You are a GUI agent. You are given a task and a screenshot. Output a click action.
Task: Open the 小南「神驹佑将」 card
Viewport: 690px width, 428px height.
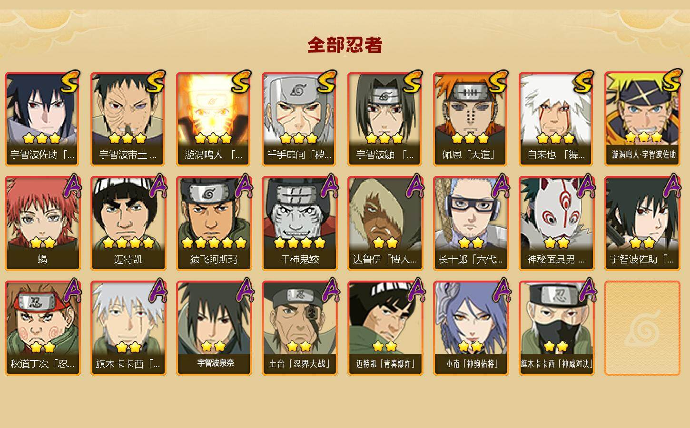[471, 328]
